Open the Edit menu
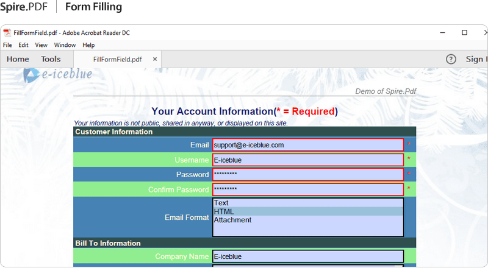 tap(23, 45)
